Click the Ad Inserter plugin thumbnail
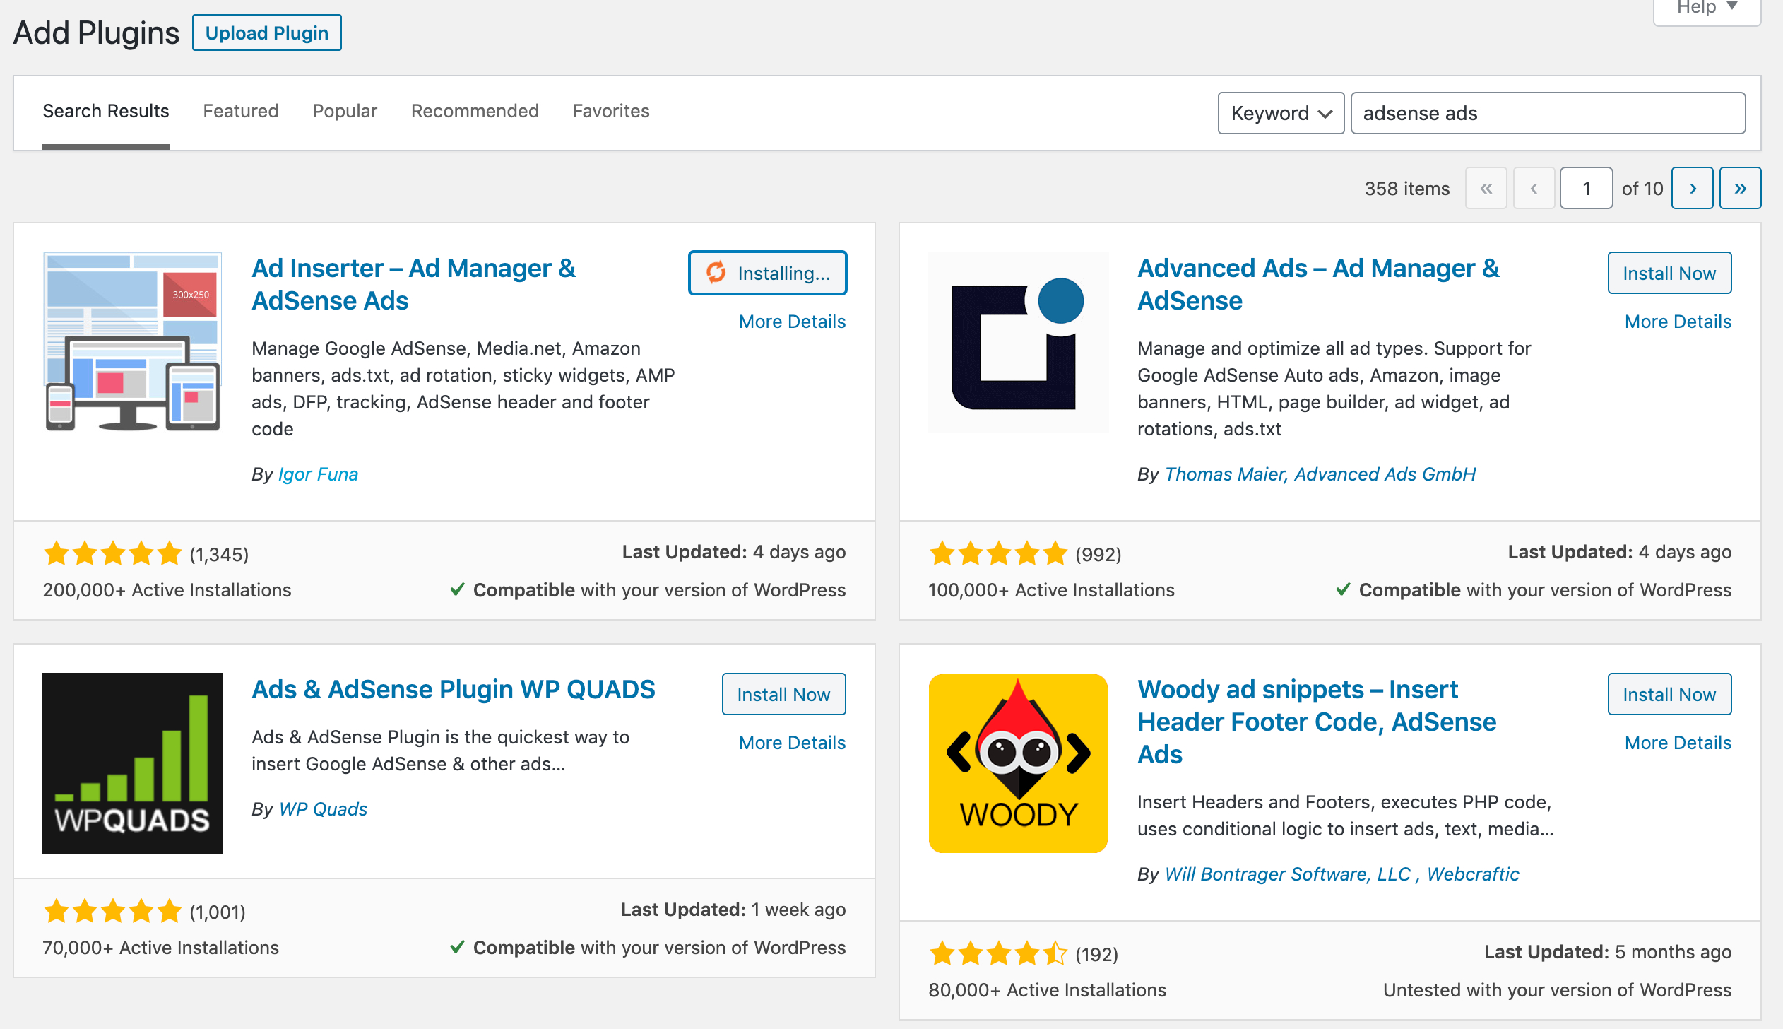1783x1029 pixels. tap(132, 341)
